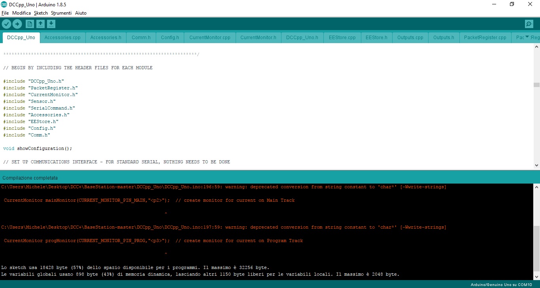Upload the sketch using the arrow icon
Viewport: 540px width, 288px height.
17,24
